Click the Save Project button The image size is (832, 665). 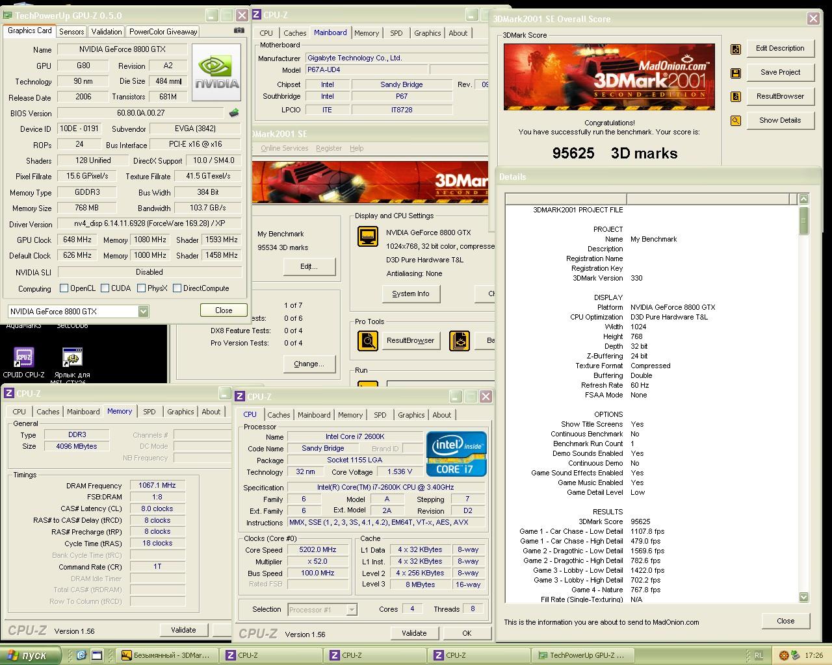(x=780, y=72)
